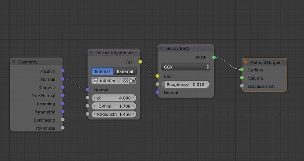This screenshot has height=161, width=304.
Task: Decrease d value with left arrow
Action: pos(94,98)
